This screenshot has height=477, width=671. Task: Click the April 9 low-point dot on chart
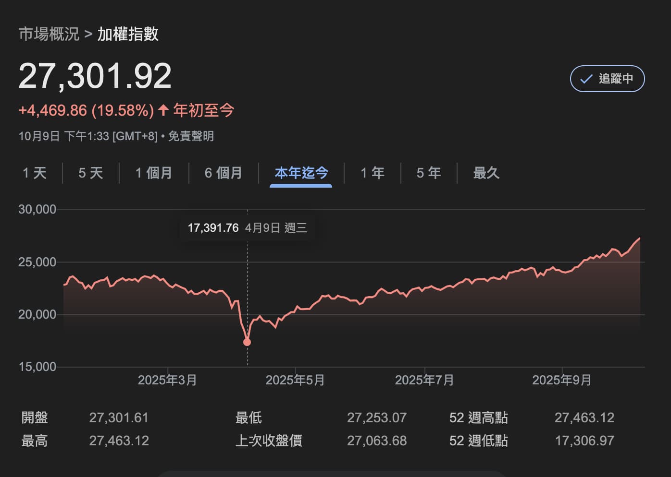tap(247, 342)
